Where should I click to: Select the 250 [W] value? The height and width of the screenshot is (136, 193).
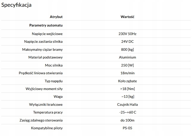127,65
